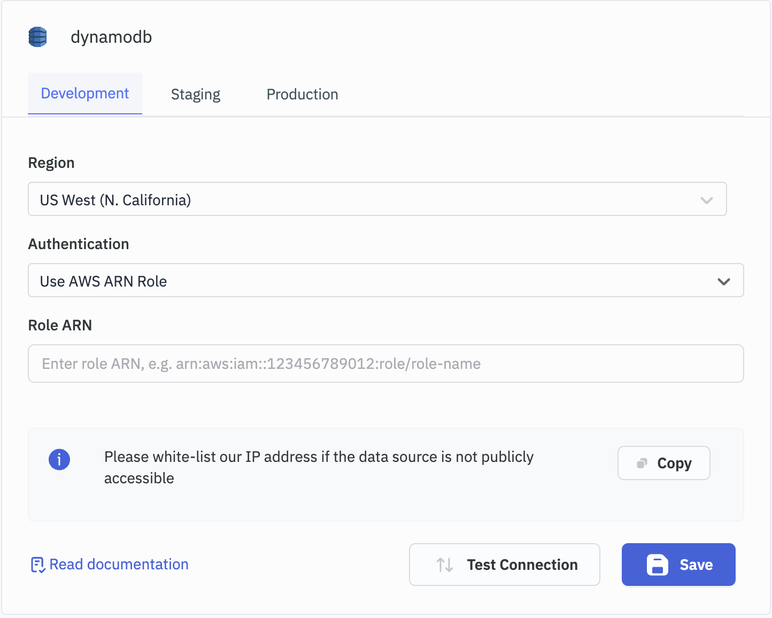Expand the Authentication dropdown arrow

pos(723,281)
